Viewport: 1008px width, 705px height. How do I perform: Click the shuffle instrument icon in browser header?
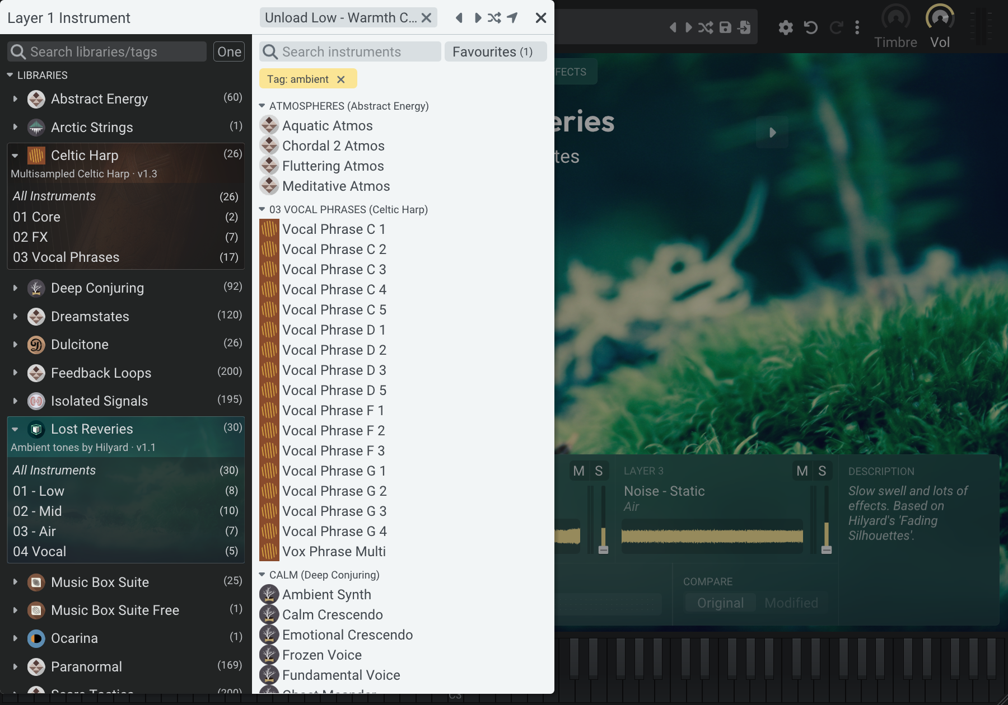click(x=494, y=18)
